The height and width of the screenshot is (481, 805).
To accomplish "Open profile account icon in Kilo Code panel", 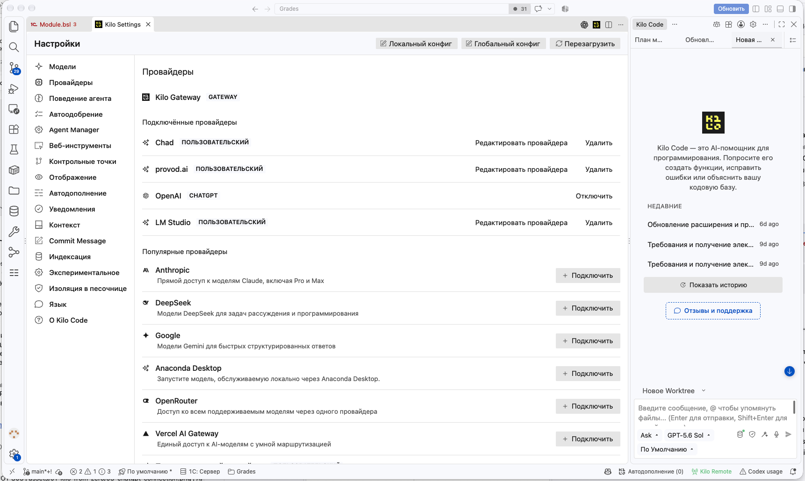I will pos(741,24).
